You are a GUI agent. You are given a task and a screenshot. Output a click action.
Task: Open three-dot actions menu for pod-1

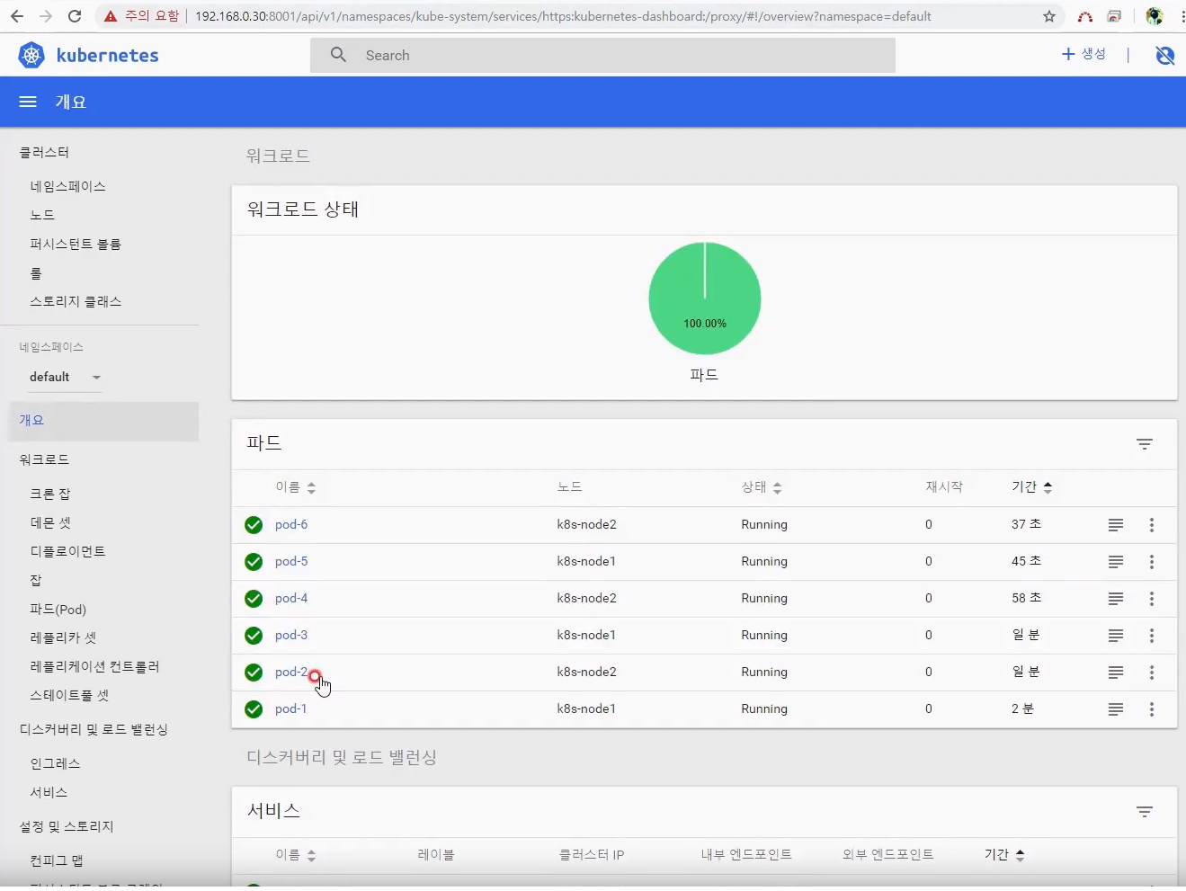[1151, 709]
